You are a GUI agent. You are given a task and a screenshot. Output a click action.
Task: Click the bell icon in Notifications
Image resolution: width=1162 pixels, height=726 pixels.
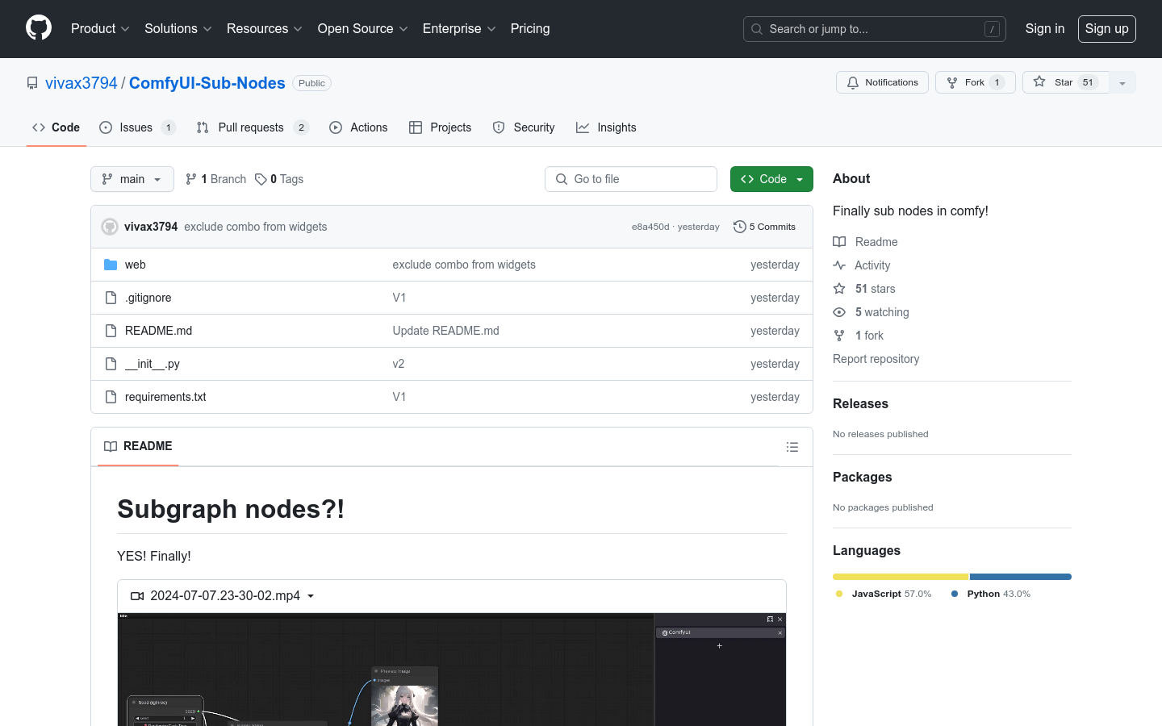pyautogui.click(x=853, y=82)
